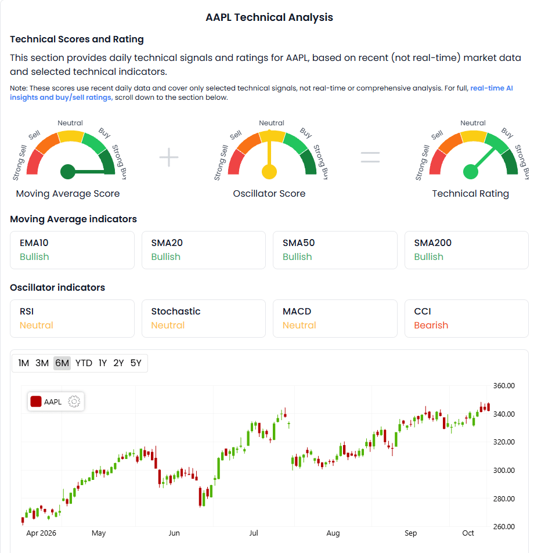Select the EMA10 Bullish card
This screenshot has height=553, width=534.
click(73, 250)
